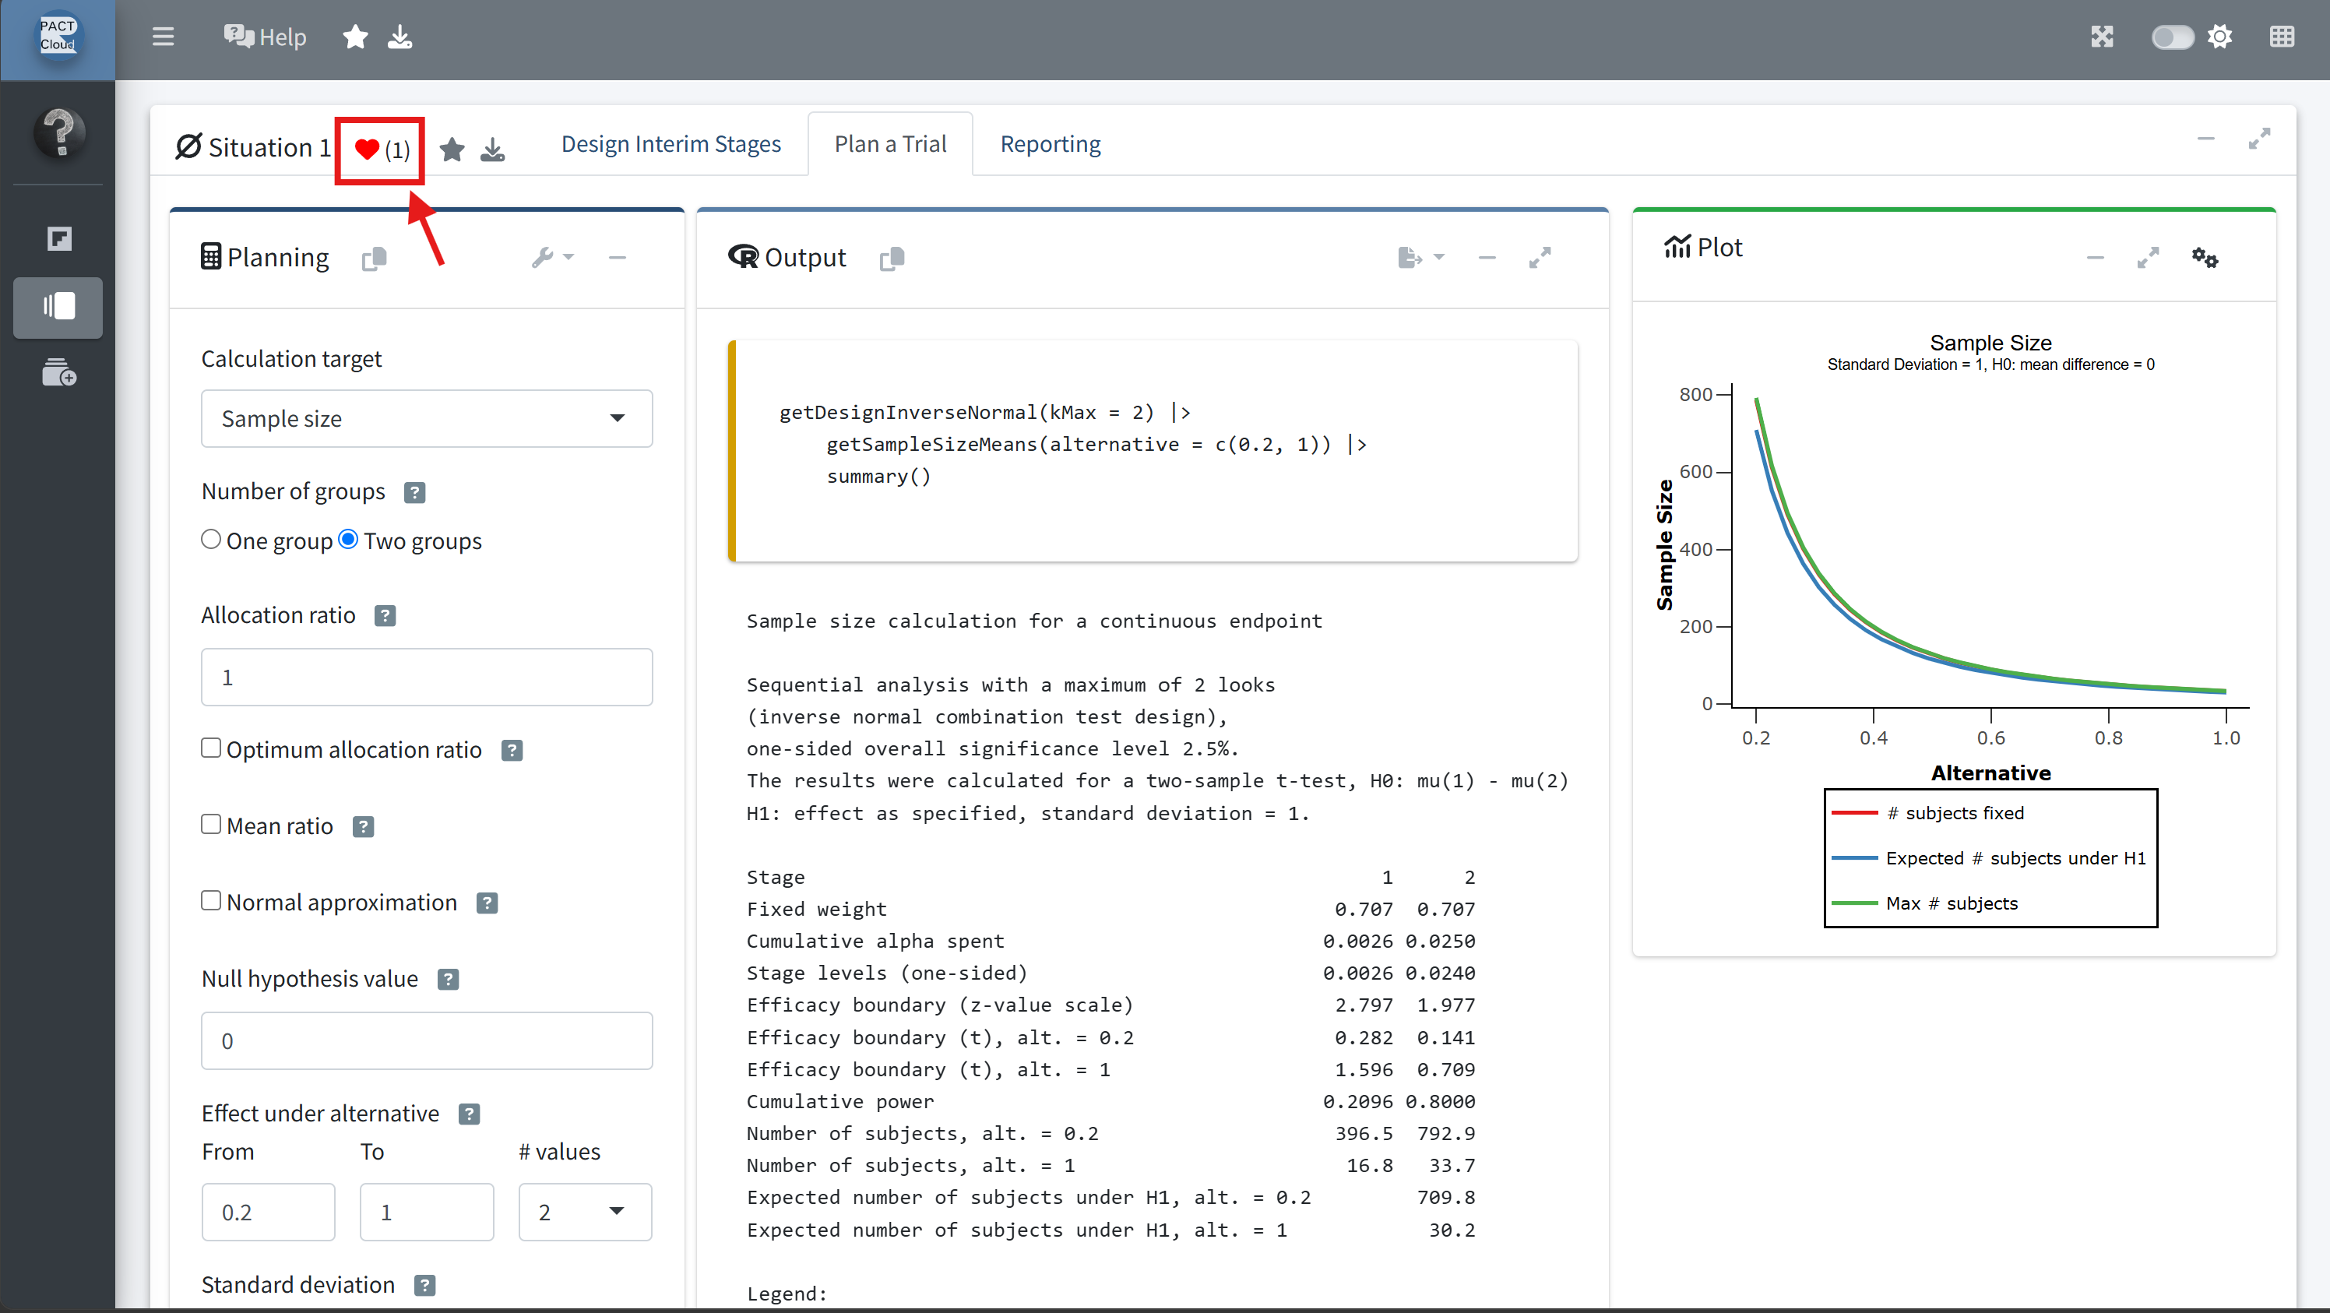Screen dimensions: 2330x1313
Task: Expand the Output panel to fullscreen
Action: click(1540, 258)
